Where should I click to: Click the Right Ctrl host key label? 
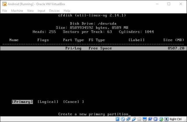tap(175, 119)
